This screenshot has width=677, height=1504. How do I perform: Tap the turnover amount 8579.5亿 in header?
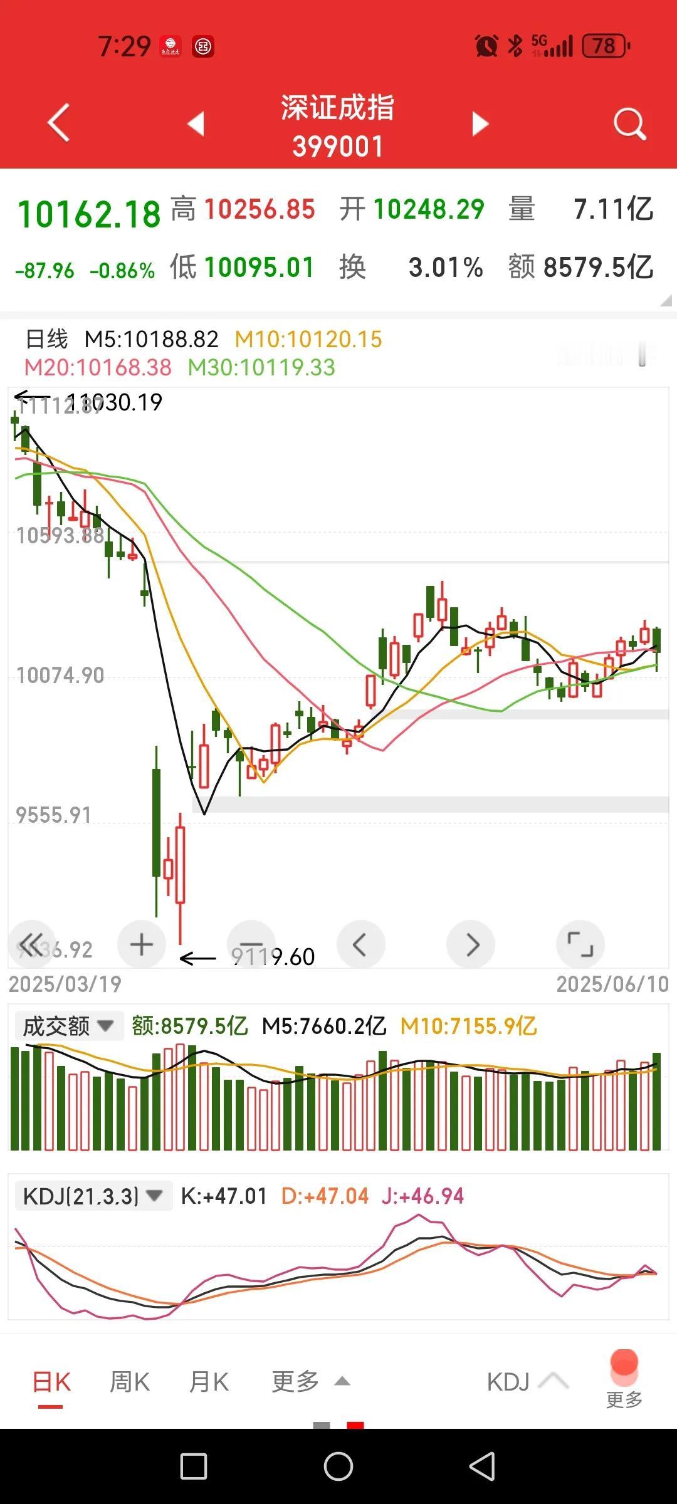(x=598, y=268)
